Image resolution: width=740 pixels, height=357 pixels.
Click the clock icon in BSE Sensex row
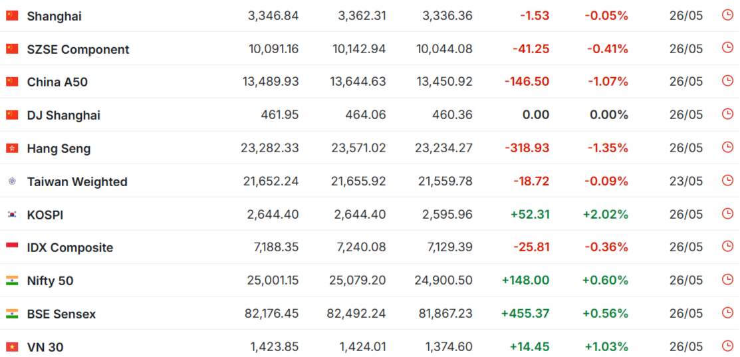(727, 312)
